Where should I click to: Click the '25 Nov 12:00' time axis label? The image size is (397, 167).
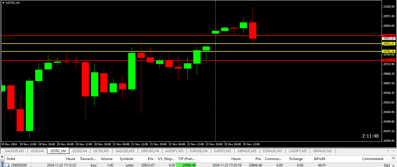coord(251,144)
